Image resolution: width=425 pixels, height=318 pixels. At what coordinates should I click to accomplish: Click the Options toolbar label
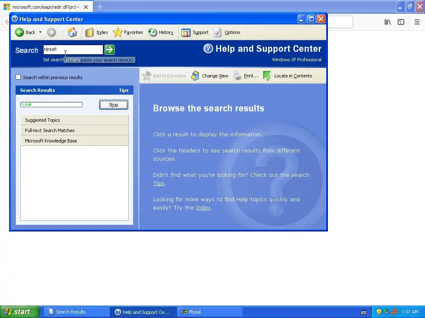pyautogui.click(x=232, y=32)
